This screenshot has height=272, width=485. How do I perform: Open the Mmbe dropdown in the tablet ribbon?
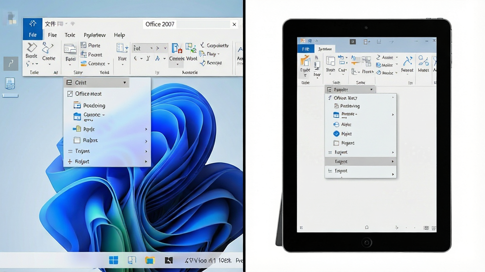[x=387, y=73]
